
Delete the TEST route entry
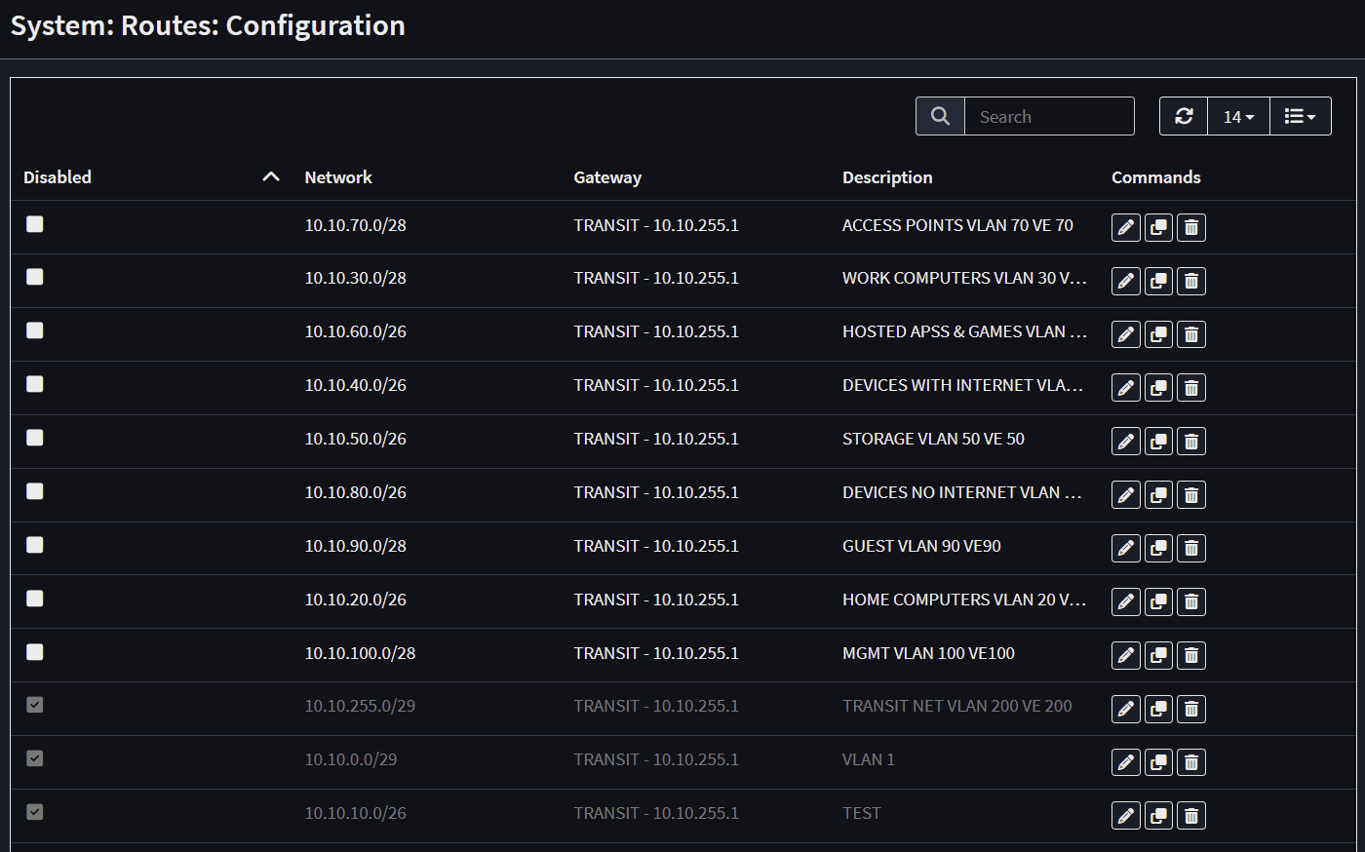[x=1190, y=816]
